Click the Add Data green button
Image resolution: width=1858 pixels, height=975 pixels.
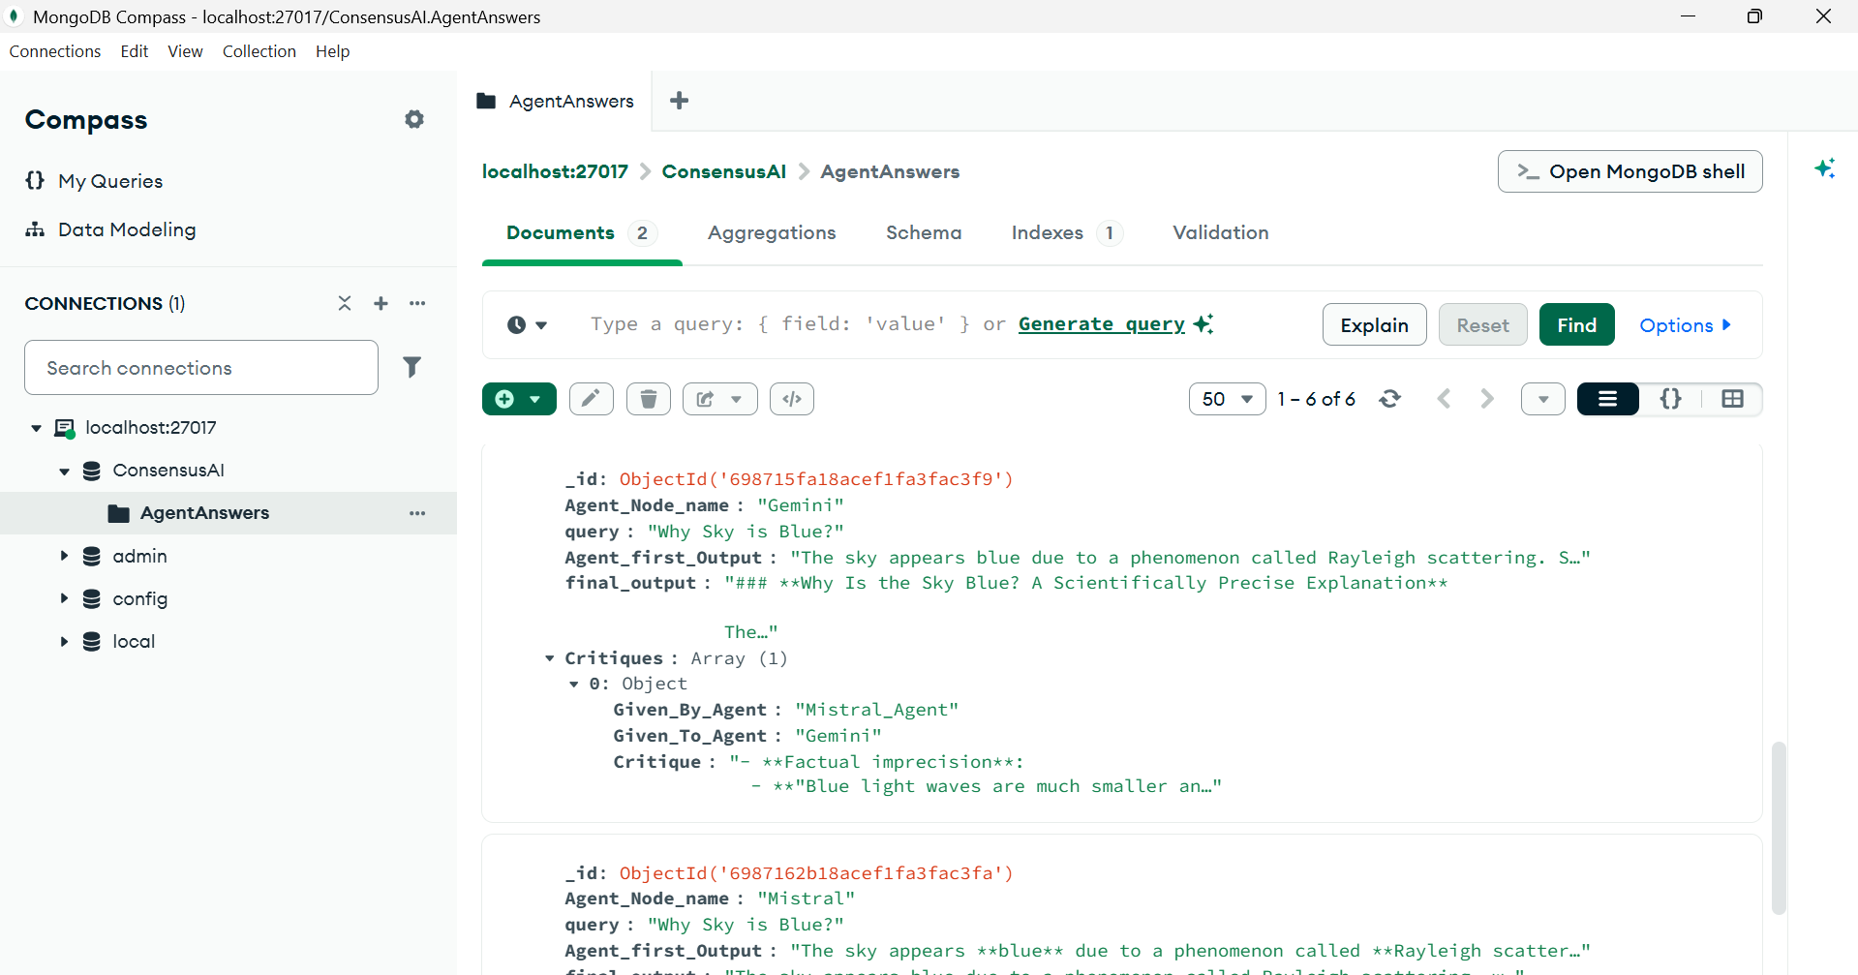click(x=519, y=399)
